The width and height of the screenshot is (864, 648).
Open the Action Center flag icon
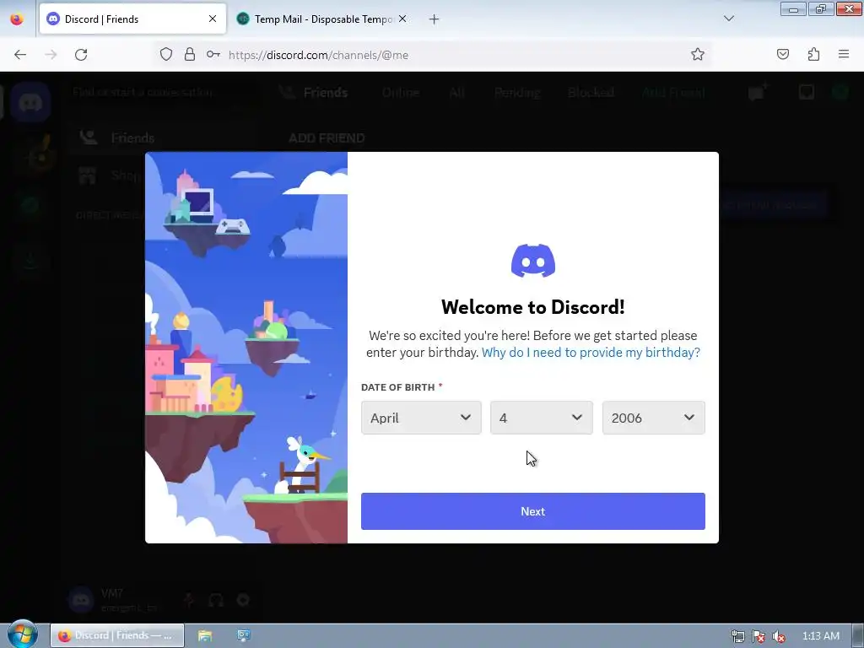pyautogui.click(x=759, y=636)
